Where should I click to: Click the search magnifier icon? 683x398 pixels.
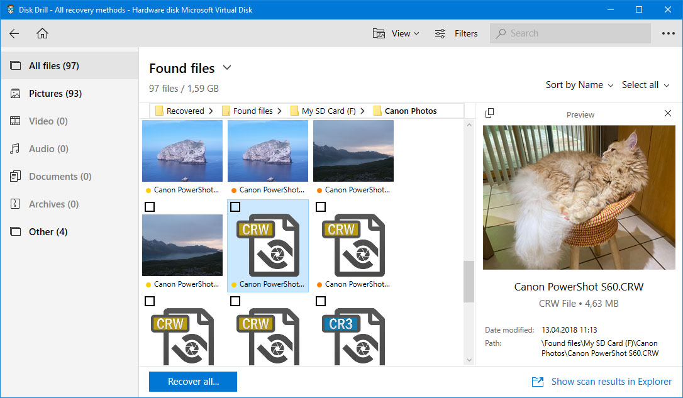tap(501, 33)
